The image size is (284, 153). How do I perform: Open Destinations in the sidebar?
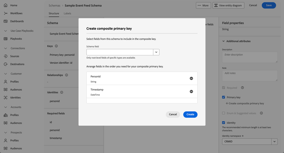point(17,64)
